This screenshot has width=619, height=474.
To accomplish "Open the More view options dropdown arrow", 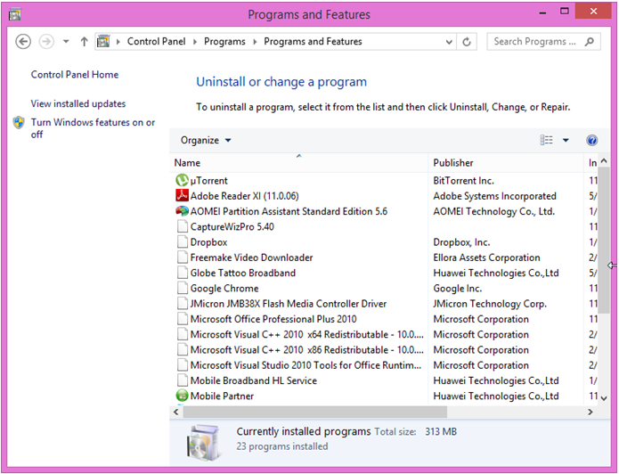I will click(566, 140).
